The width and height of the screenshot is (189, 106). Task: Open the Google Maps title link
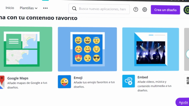click(18, 78)
